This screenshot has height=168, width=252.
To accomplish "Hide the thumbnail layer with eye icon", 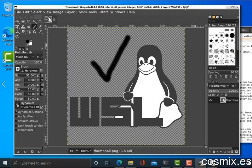I will (210, 100).
